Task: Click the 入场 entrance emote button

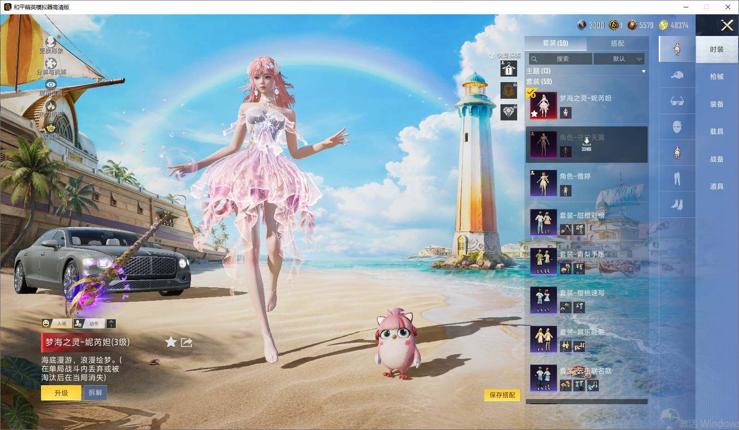Action: (x=56, y=323)
